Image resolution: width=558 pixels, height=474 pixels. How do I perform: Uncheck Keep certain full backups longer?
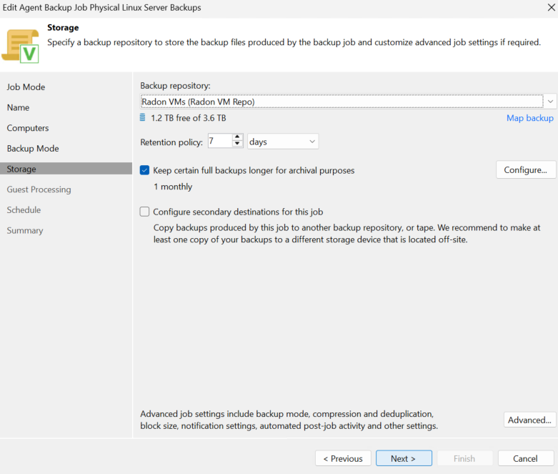pos(144,170)
